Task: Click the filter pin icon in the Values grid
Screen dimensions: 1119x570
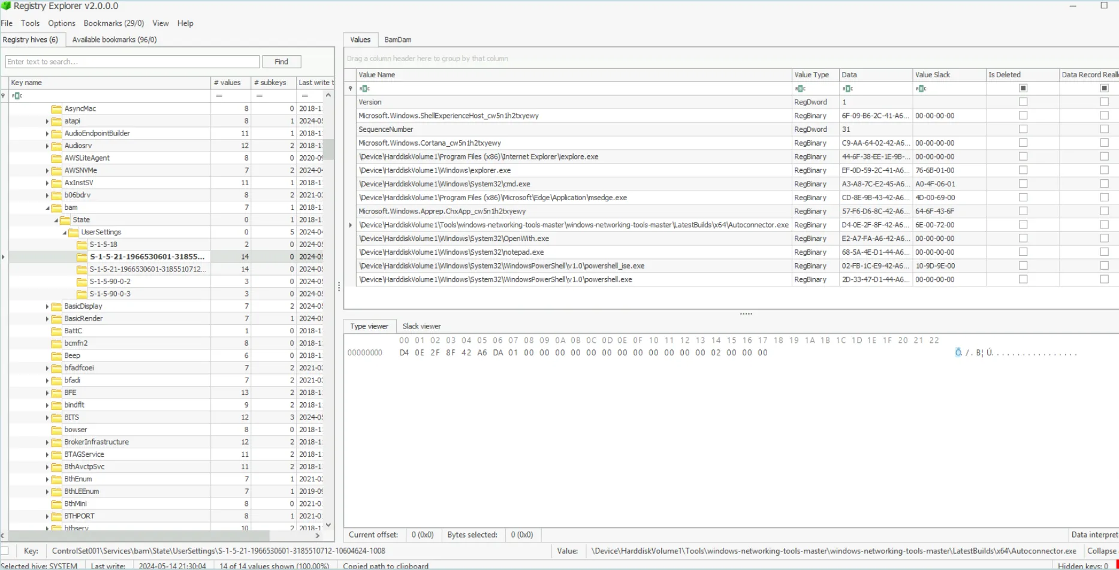Action: [351, 88]
